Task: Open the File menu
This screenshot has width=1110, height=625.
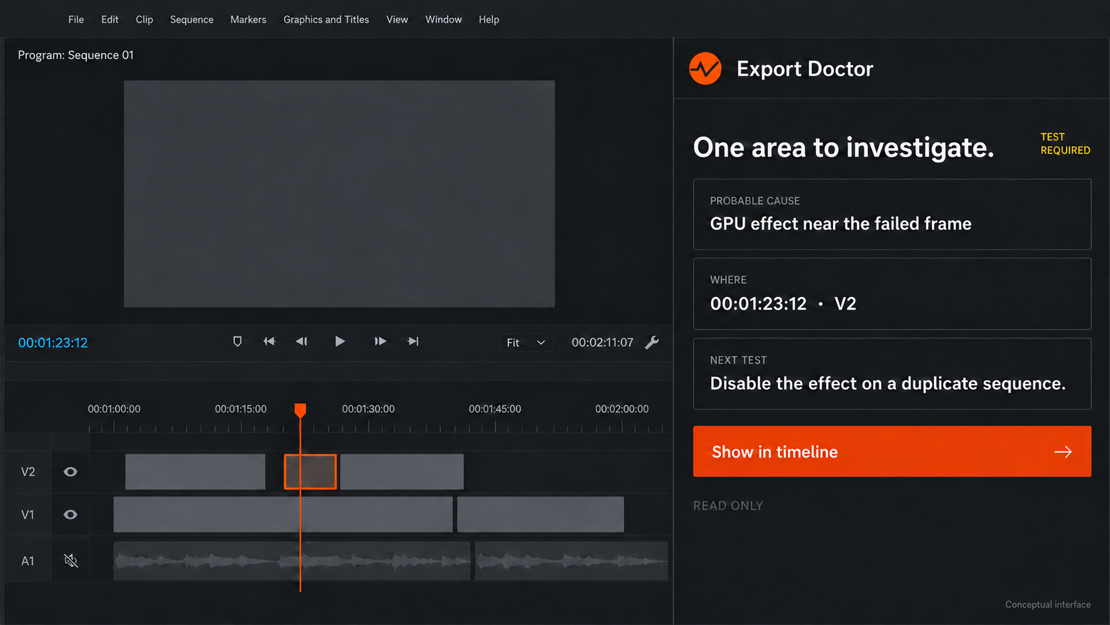Action: click(x=76, y=19)
